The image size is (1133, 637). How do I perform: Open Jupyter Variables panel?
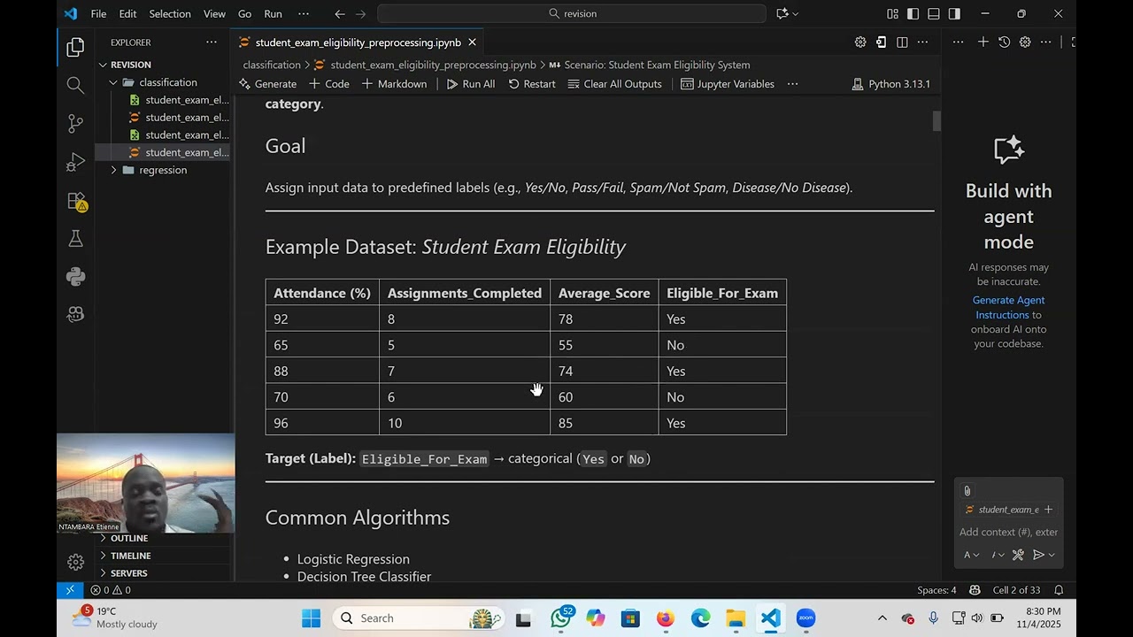point(728,84)
